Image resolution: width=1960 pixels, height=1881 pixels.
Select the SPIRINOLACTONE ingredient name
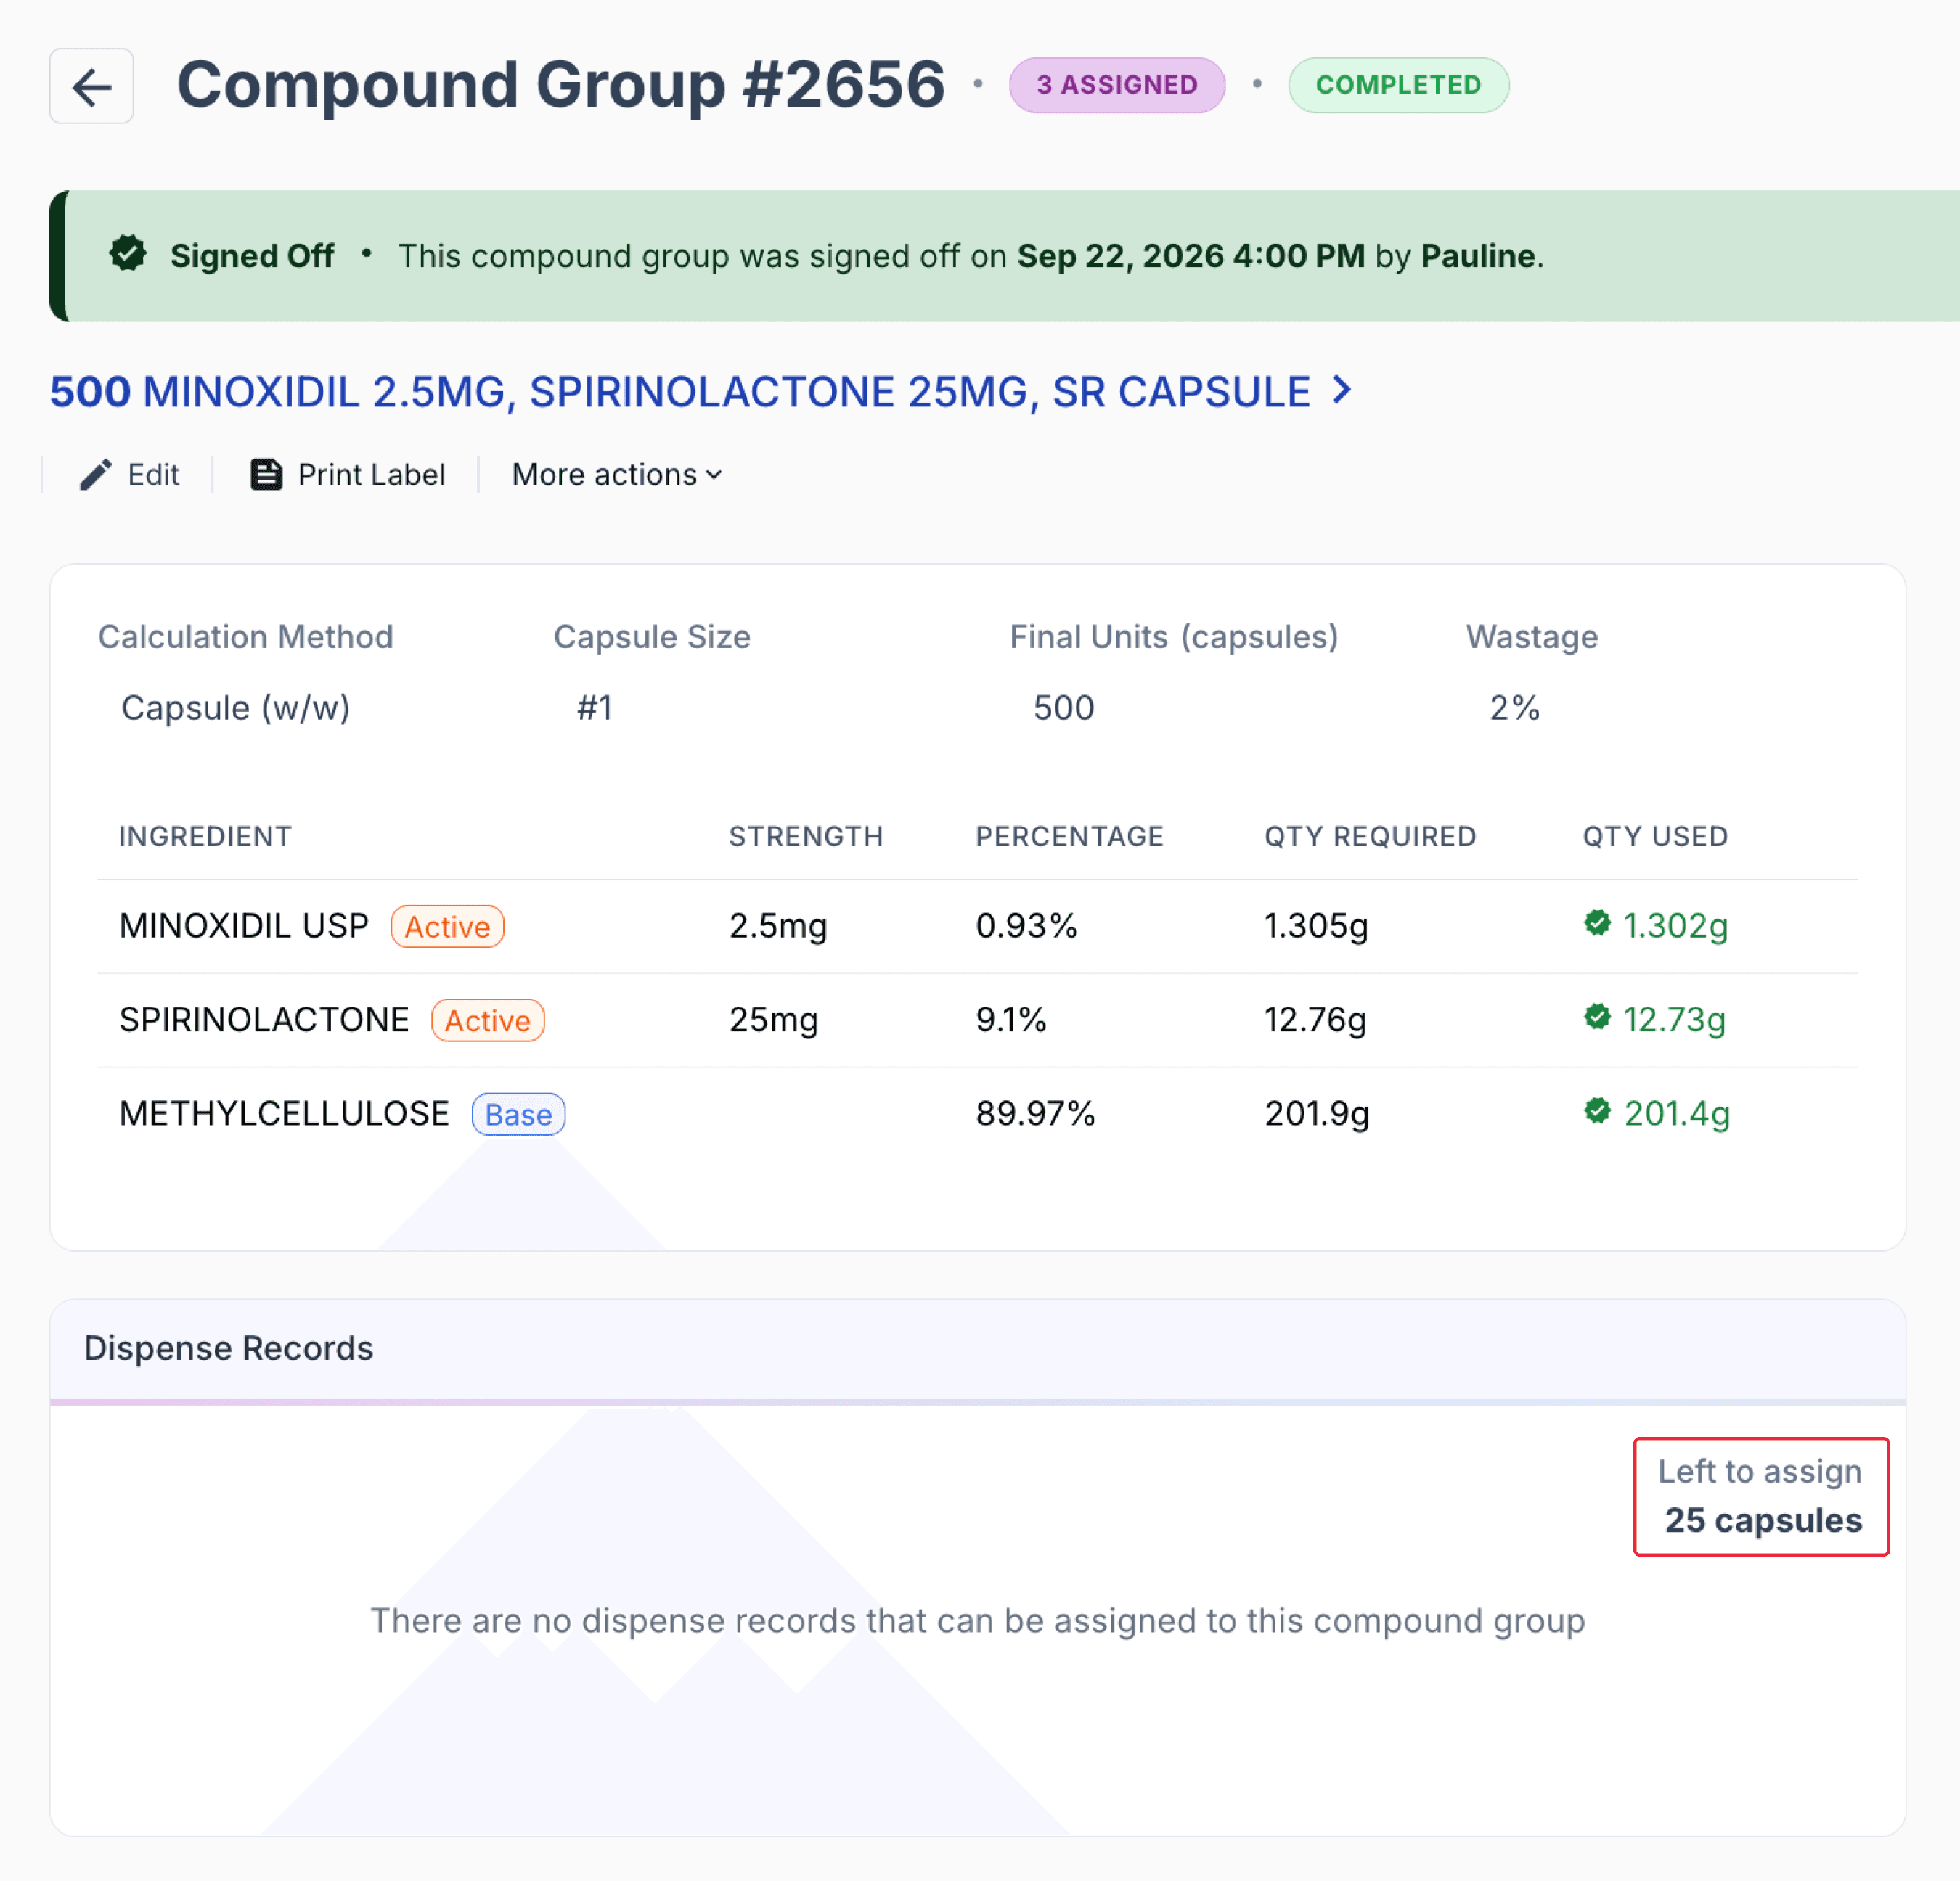264,1020
